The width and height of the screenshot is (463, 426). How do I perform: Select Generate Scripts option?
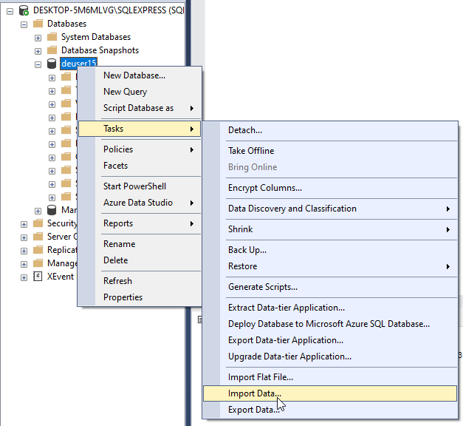tap(262, 287)
